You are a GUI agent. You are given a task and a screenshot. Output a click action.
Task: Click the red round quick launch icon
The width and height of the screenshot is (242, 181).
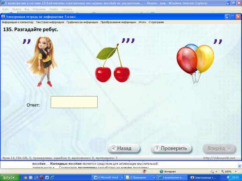point(41,178)
